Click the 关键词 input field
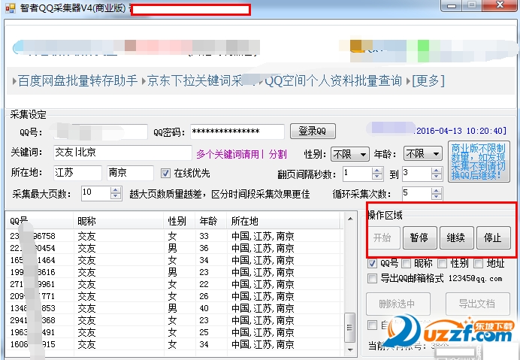Viewport: 520px width, 360px height. pyautogui.click(x=122, y=153)
